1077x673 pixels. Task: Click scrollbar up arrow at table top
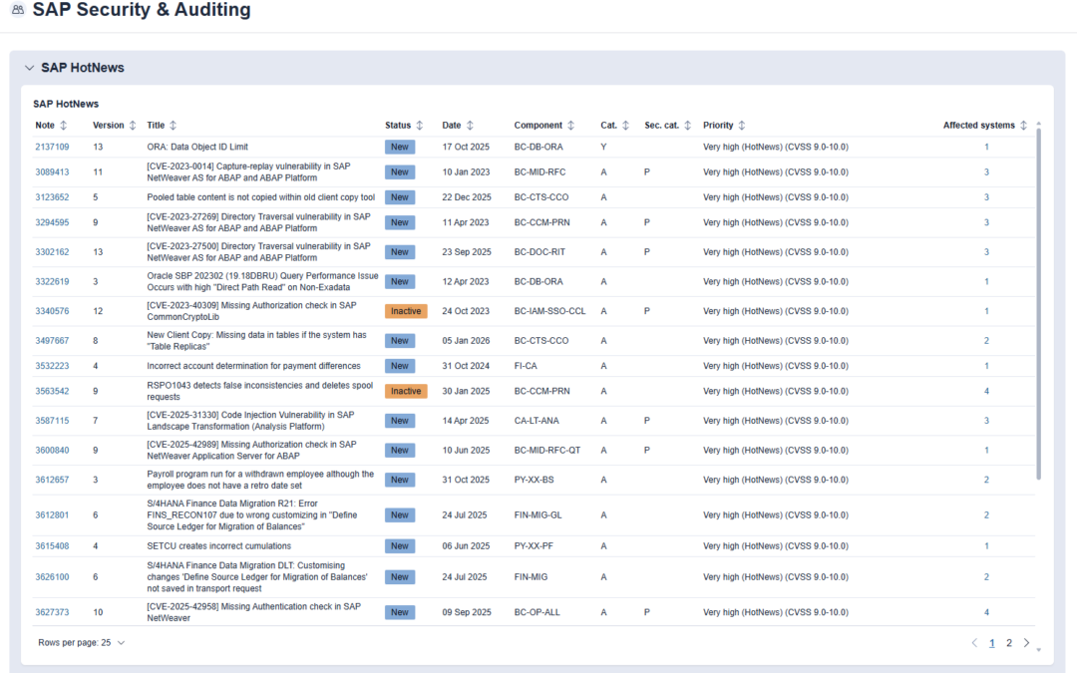[x=1038, y=124]
